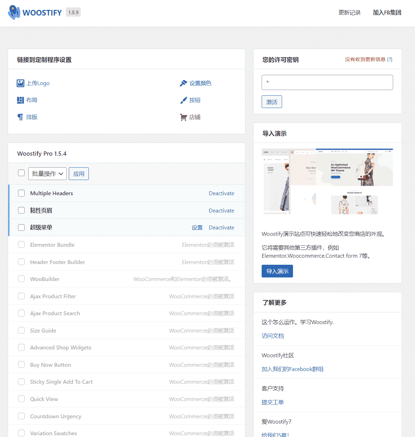This screenshot has height=437, width=415.
Task: Click the set colors paint icon
Action: click(x=183, y=83)
